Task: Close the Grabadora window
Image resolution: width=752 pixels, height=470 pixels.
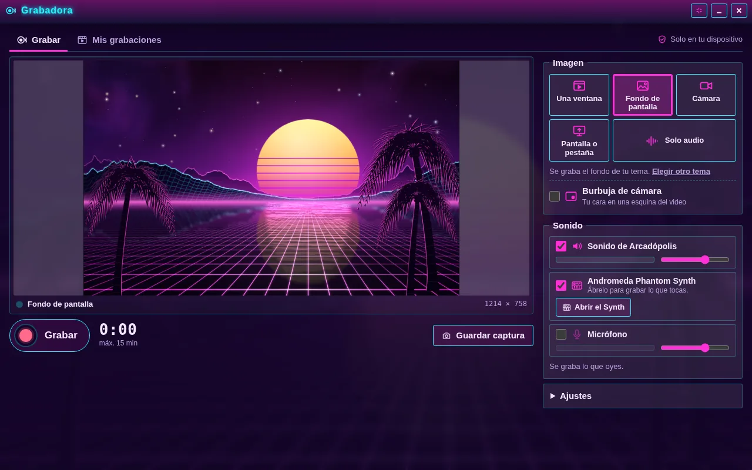Action: 739,11
